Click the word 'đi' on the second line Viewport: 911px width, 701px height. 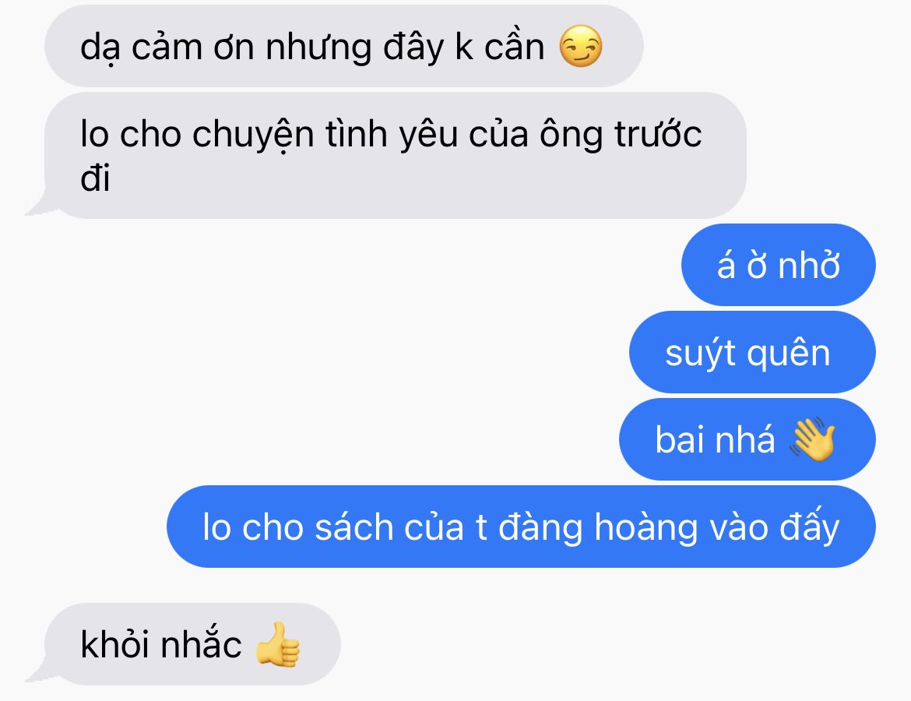95,178
